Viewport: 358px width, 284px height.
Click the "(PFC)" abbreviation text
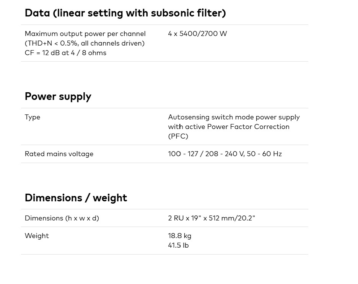[x=178, y=136]
